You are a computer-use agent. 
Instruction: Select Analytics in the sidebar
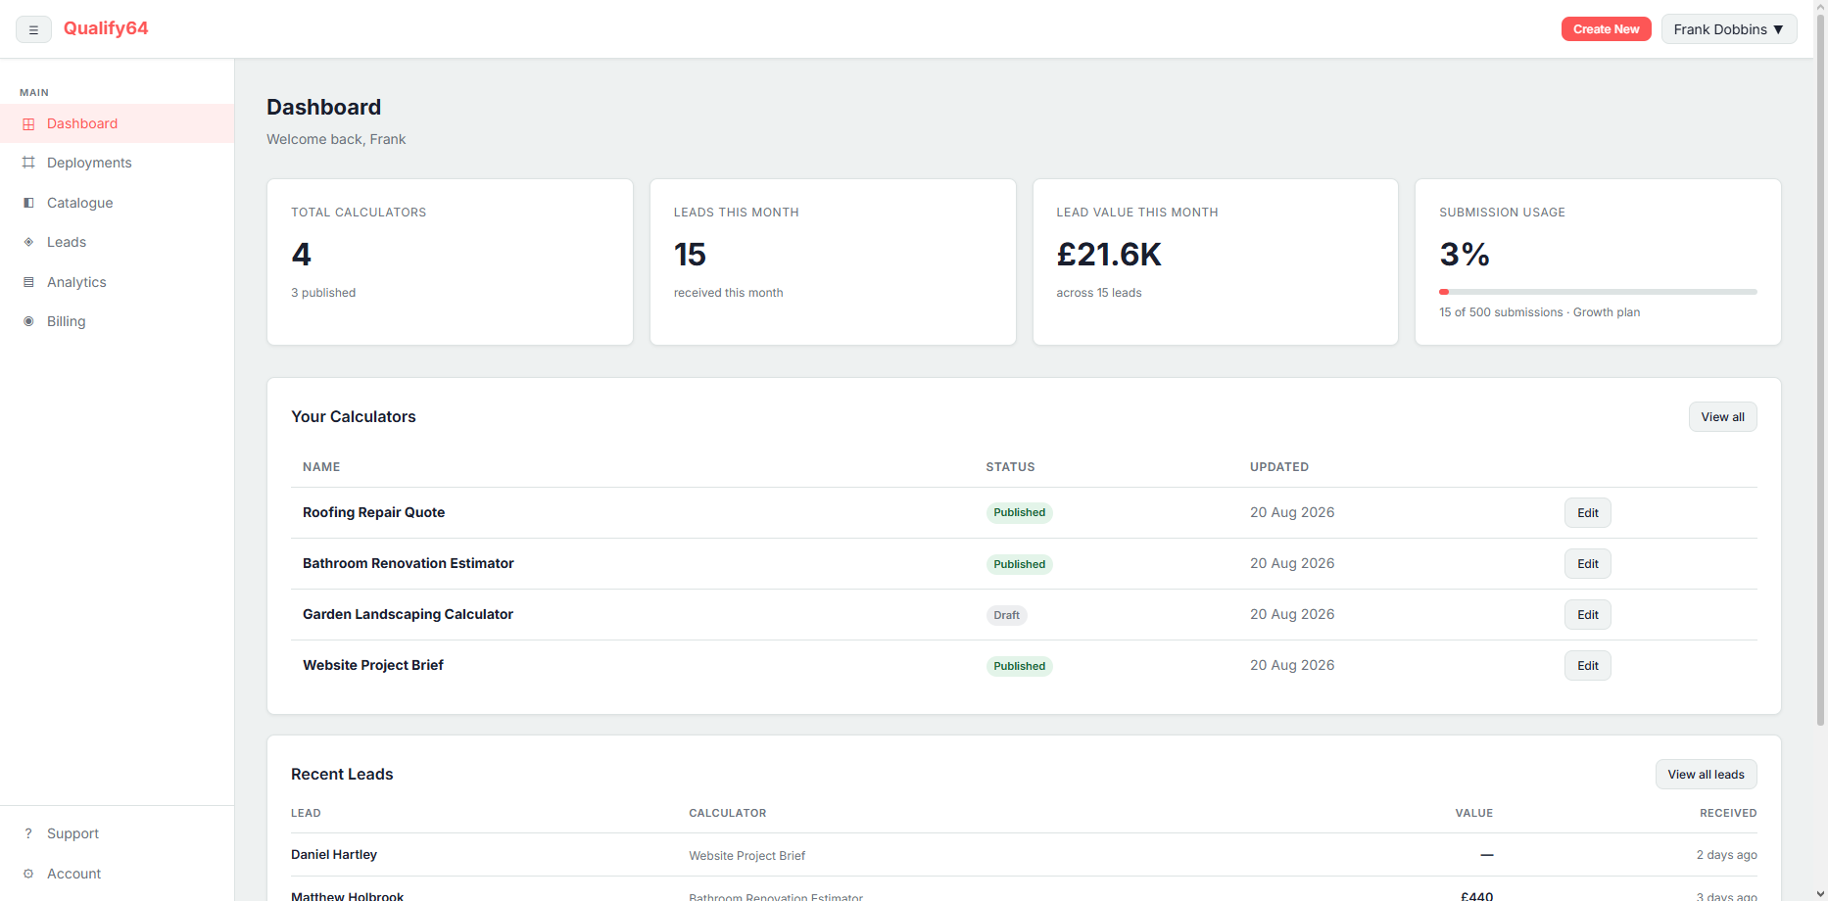coord(117,282)
